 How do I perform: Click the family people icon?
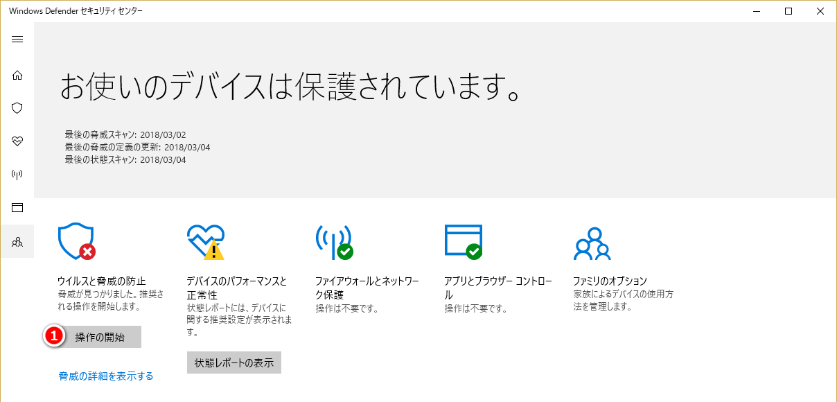(592, 243)
